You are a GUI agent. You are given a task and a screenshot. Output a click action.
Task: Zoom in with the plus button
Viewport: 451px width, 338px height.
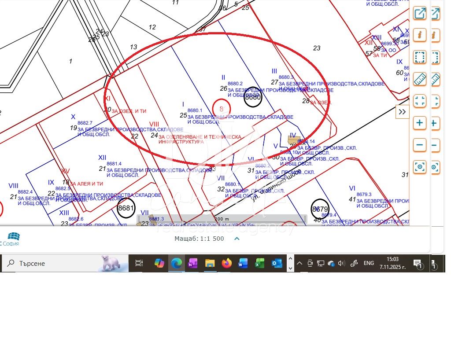coord(420,123)
